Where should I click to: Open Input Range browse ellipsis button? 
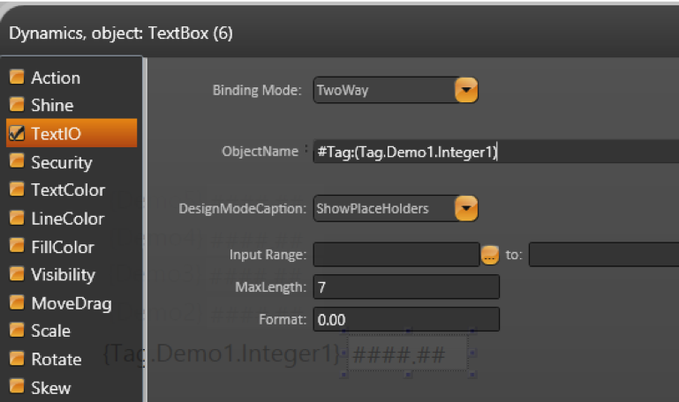[491, 256]
